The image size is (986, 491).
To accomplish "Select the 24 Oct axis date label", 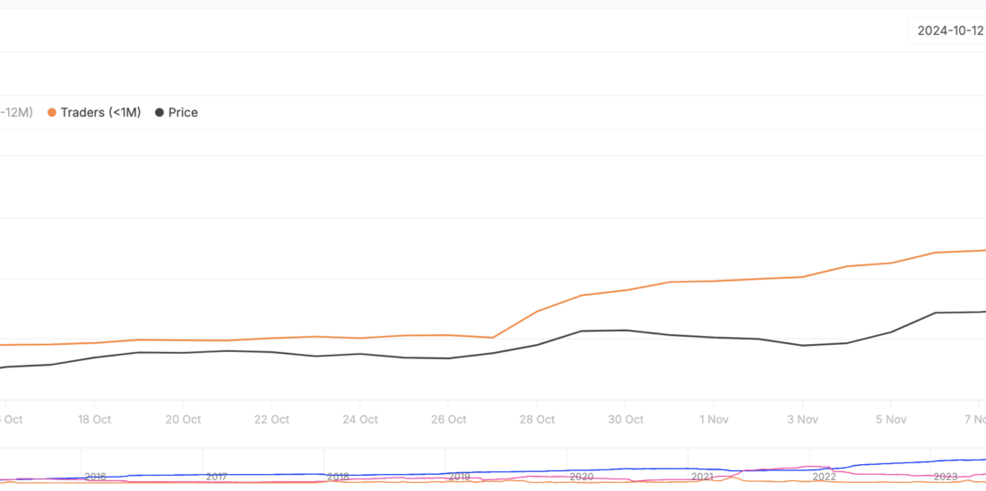I will pyautogui.click(x=360, y=419).
